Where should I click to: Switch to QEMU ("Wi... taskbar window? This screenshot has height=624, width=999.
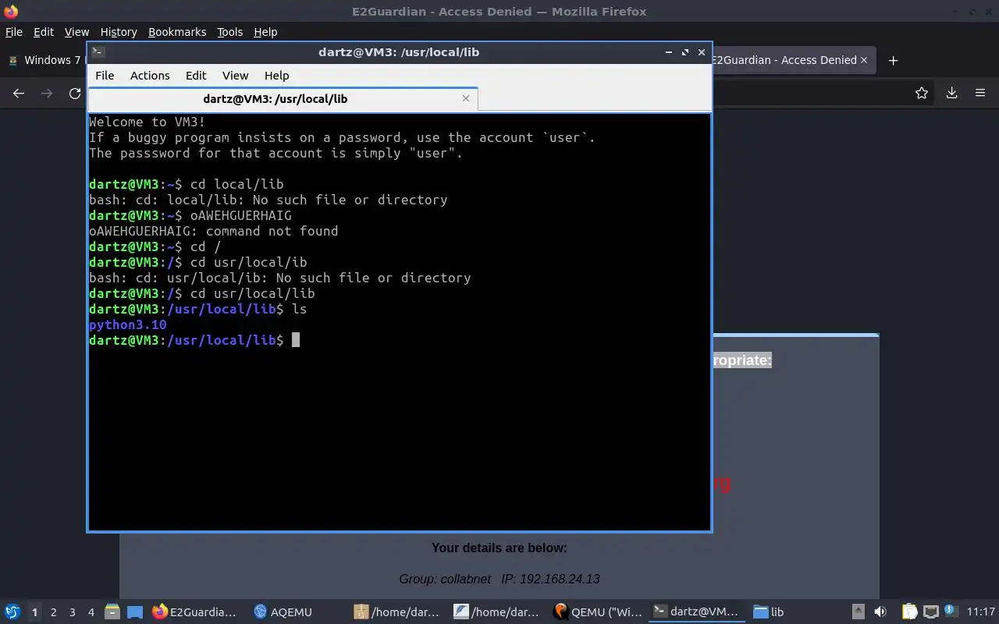(x=597, y=612)
